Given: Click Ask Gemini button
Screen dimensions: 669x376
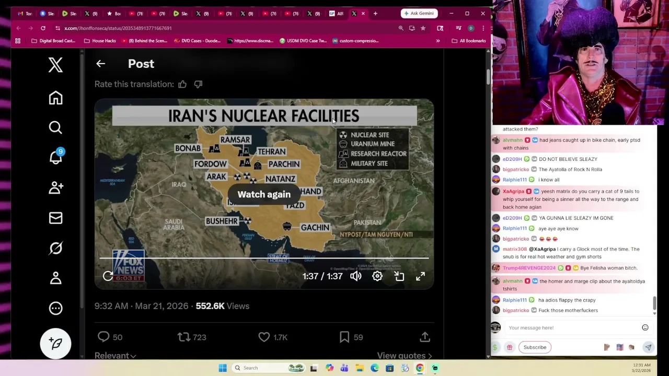Looking at the screenshot, I should point(419,13).
